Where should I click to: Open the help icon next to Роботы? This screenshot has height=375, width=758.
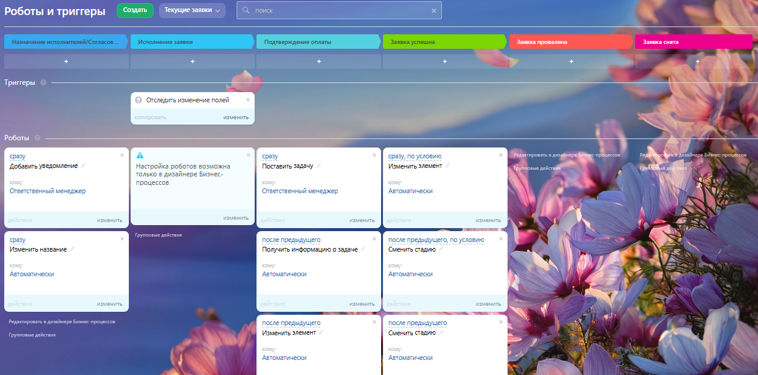click(37, 138)
